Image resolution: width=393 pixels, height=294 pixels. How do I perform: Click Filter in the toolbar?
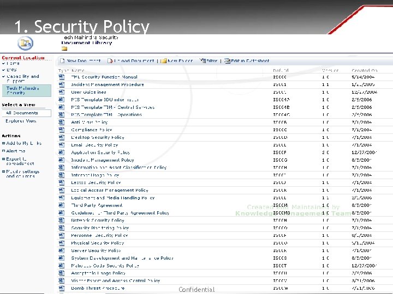(x=212, y=61)
